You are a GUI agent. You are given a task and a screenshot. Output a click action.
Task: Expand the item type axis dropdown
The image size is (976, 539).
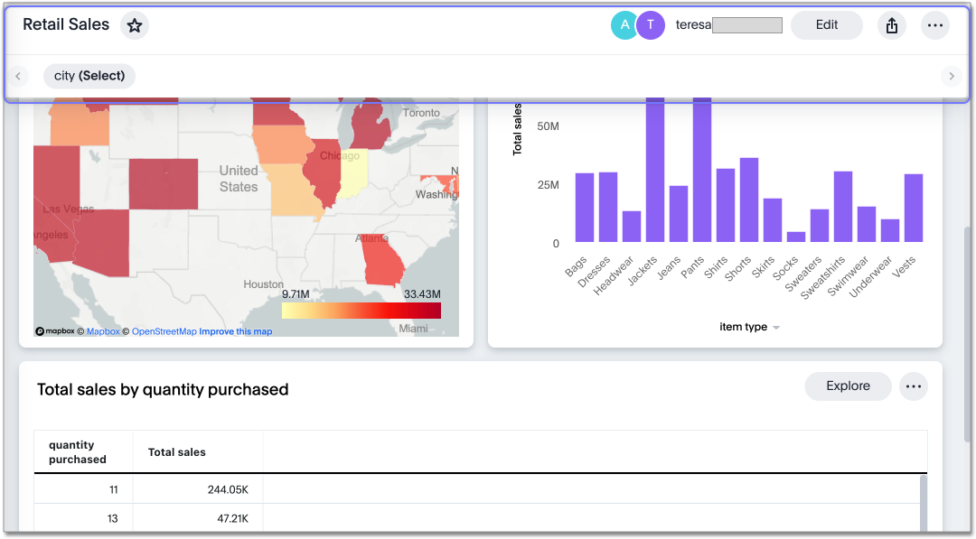776,328
